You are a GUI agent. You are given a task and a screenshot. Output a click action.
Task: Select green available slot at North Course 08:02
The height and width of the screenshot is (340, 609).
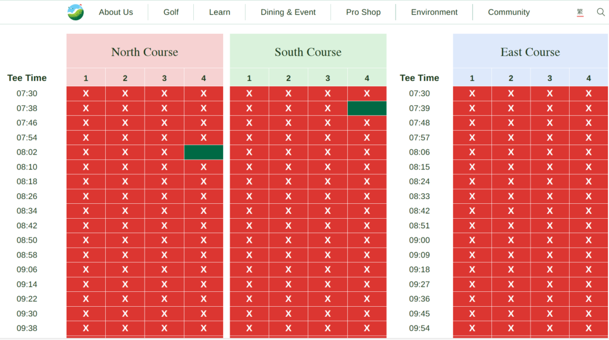[x=203, y=152]
